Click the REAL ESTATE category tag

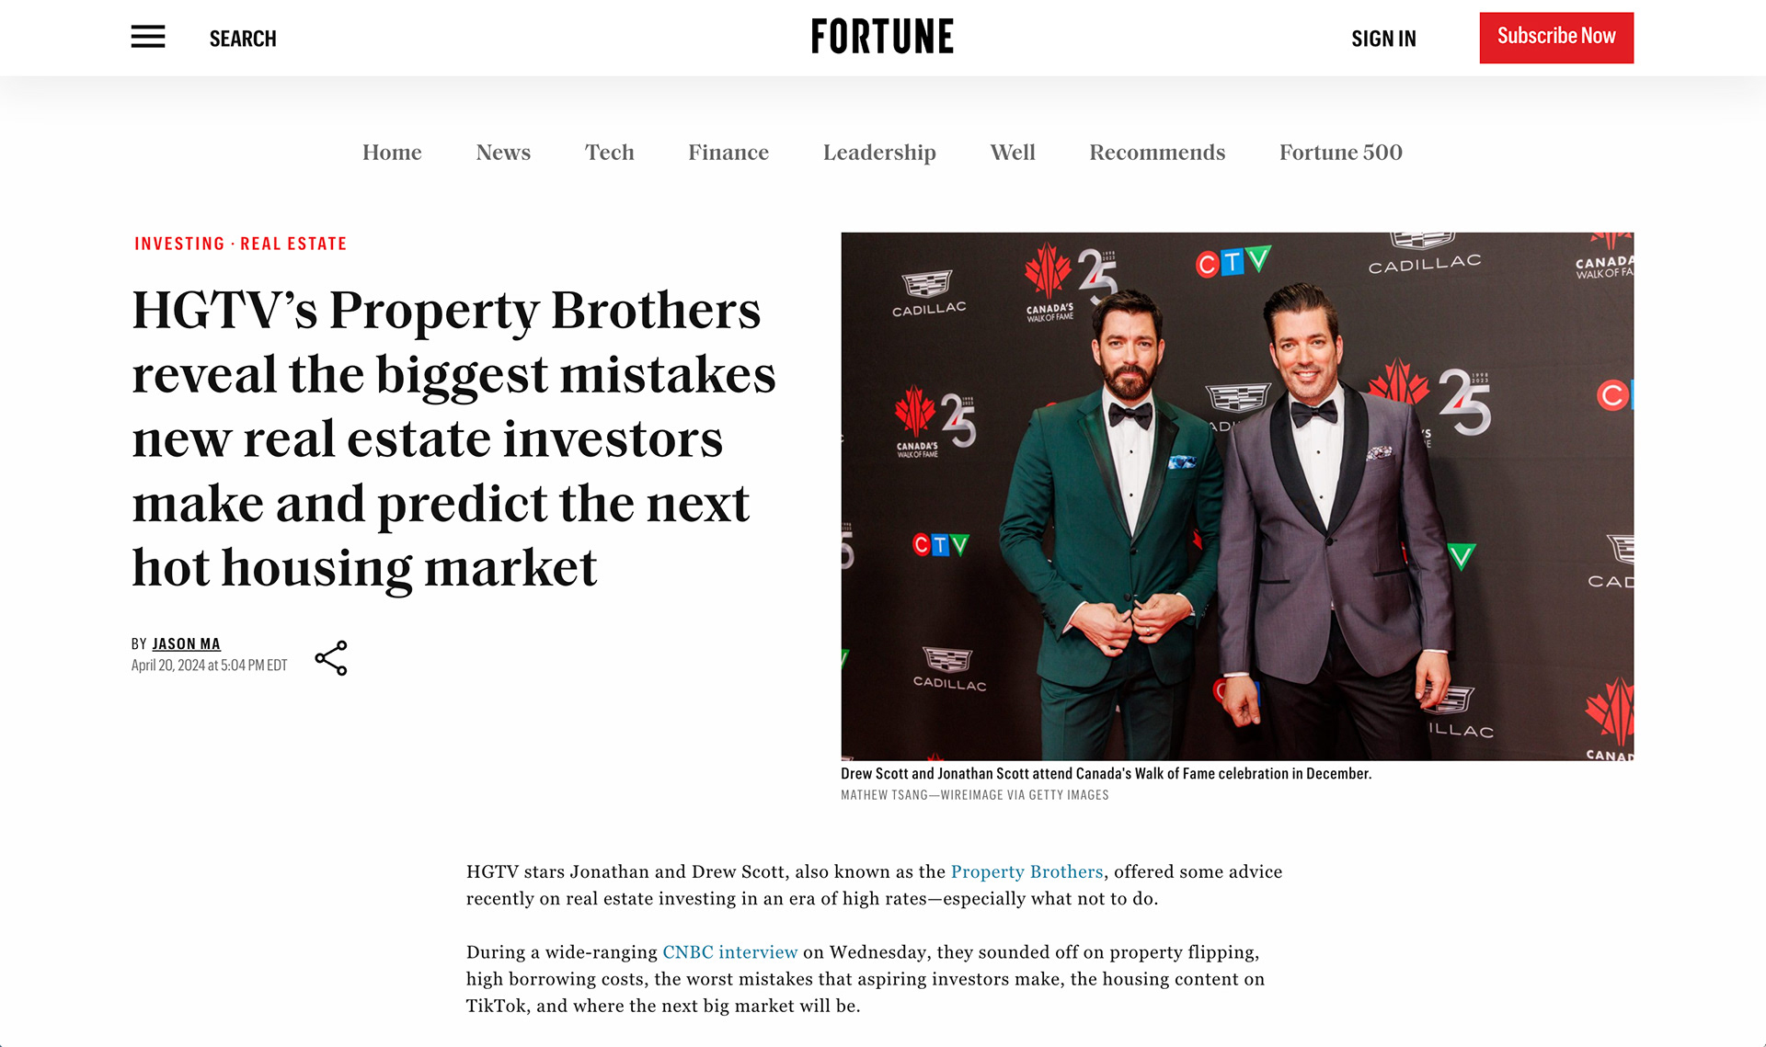coord(293,244)
